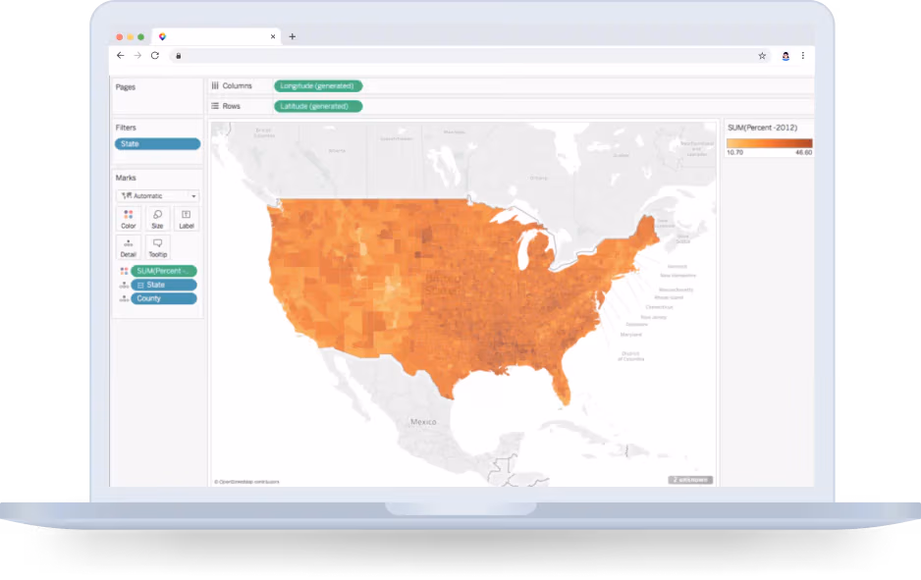Go forward with the browser forward arrow
This screenshot has width=921, height=580.
pos(137,55)
